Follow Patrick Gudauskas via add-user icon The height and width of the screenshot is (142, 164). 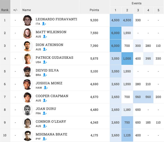coord(45,62)
